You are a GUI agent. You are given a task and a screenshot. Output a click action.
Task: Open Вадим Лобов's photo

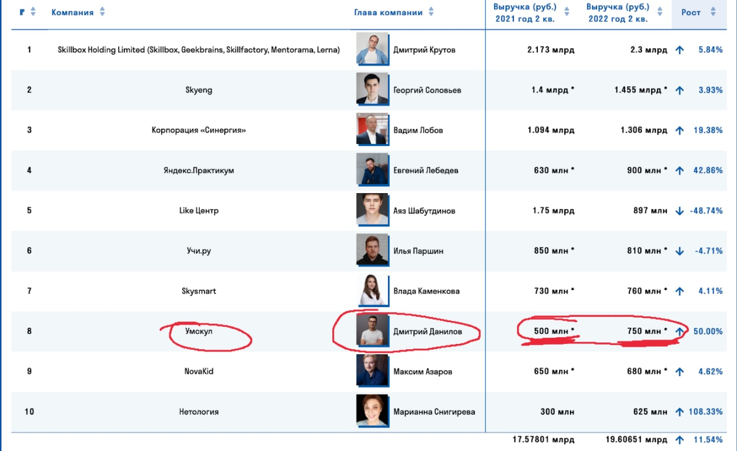(x=372, y=129)
